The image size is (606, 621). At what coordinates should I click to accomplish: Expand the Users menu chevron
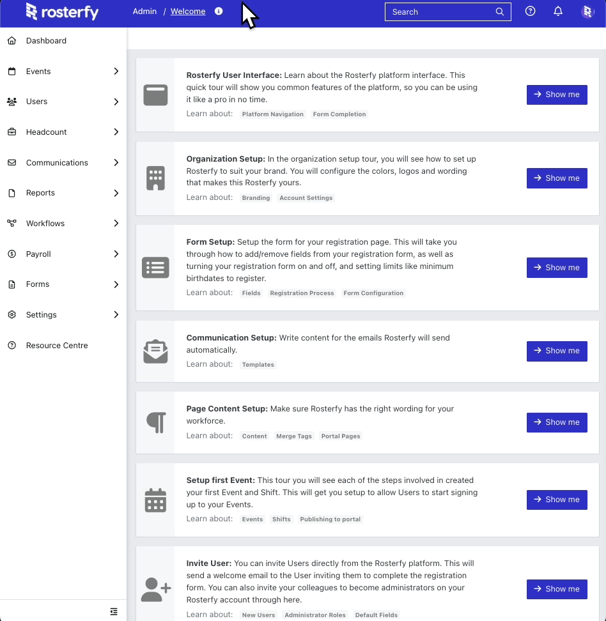tap(116, 102)
